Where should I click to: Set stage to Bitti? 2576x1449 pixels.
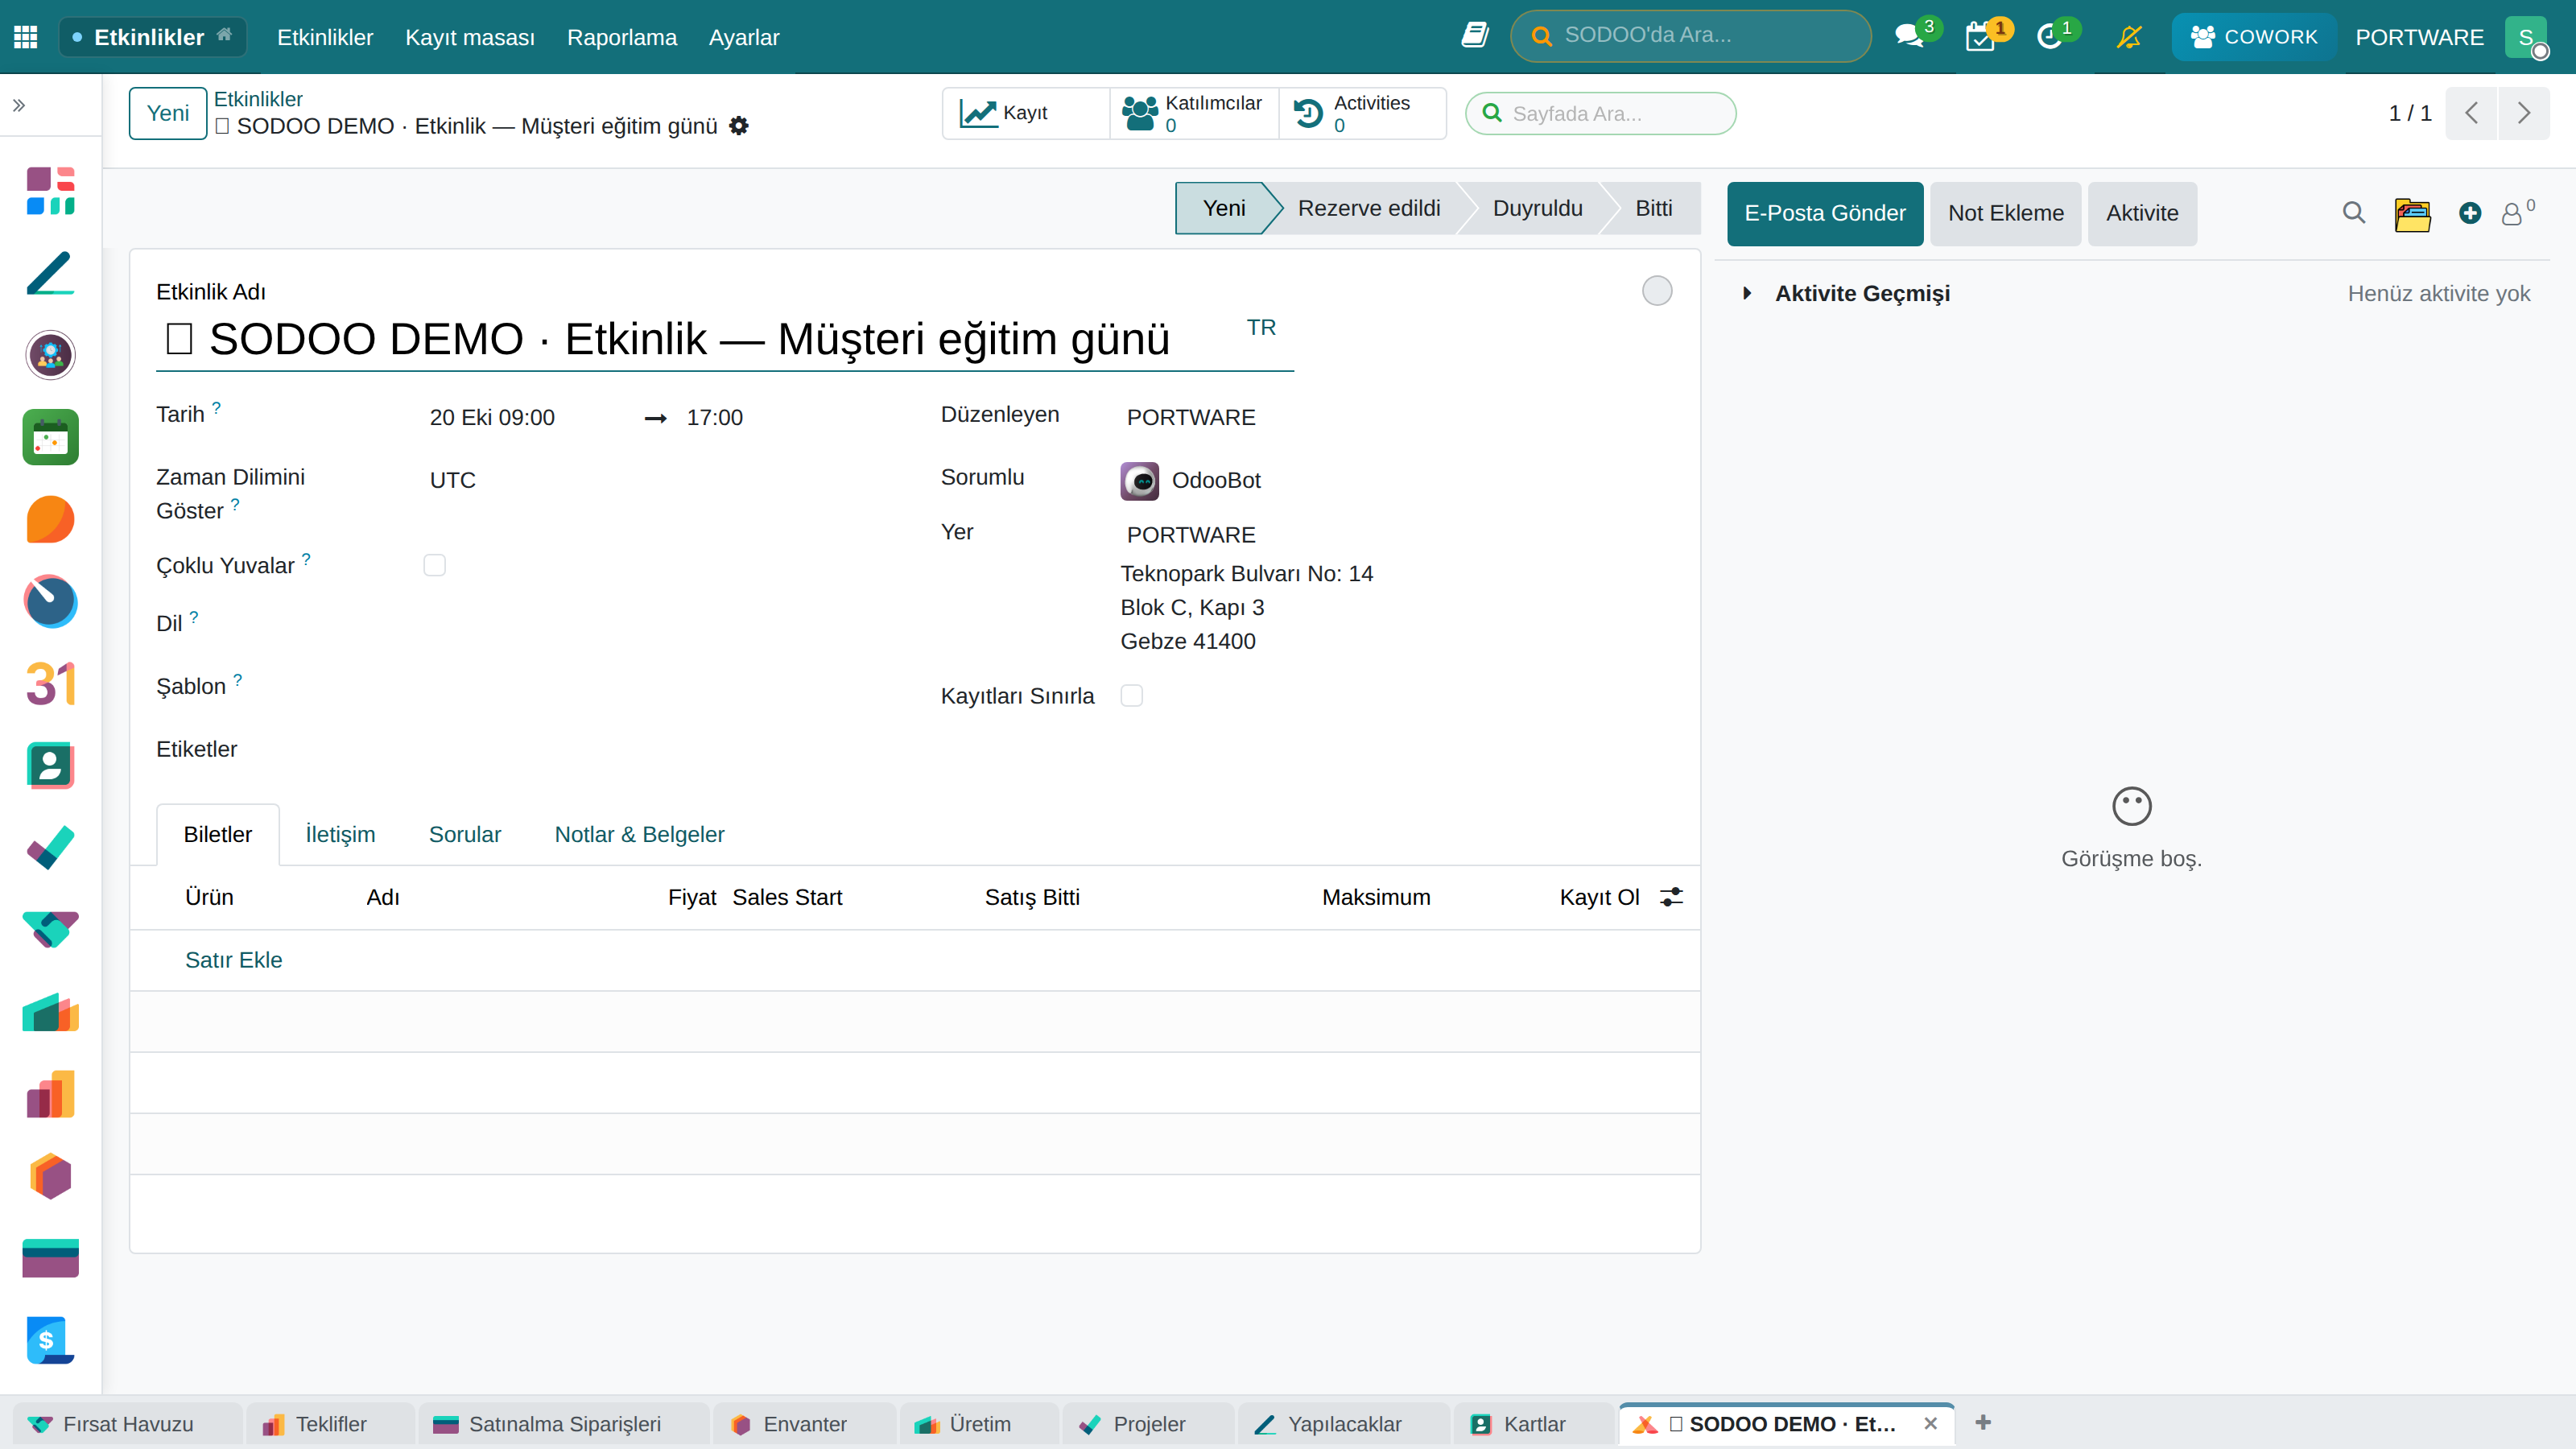click(x=1654, y=208)
